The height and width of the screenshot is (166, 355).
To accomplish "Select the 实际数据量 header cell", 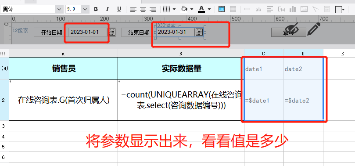I will click(x=181, y=69).
